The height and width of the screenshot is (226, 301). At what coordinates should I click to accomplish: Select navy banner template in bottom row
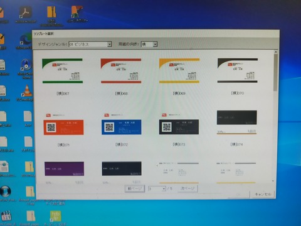122,173
